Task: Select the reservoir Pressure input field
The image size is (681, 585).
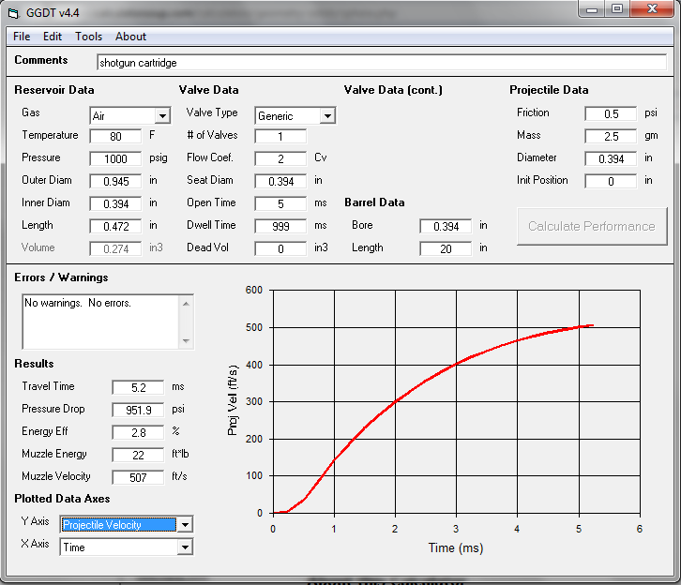Action: 115,158
